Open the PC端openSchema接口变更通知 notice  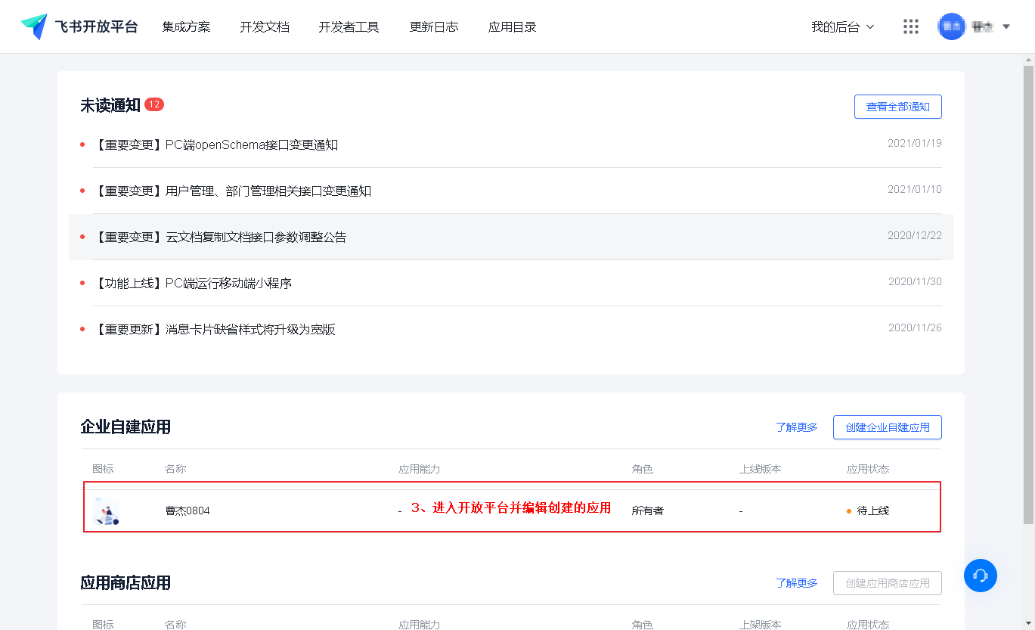coord(215,144)
